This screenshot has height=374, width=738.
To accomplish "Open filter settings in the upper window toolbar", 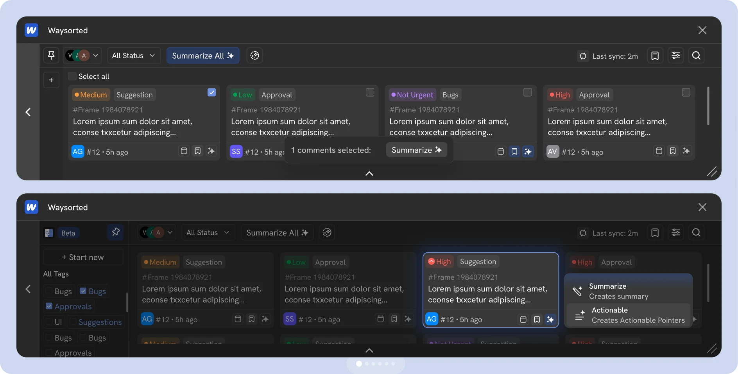I will (x=676, y=56).
